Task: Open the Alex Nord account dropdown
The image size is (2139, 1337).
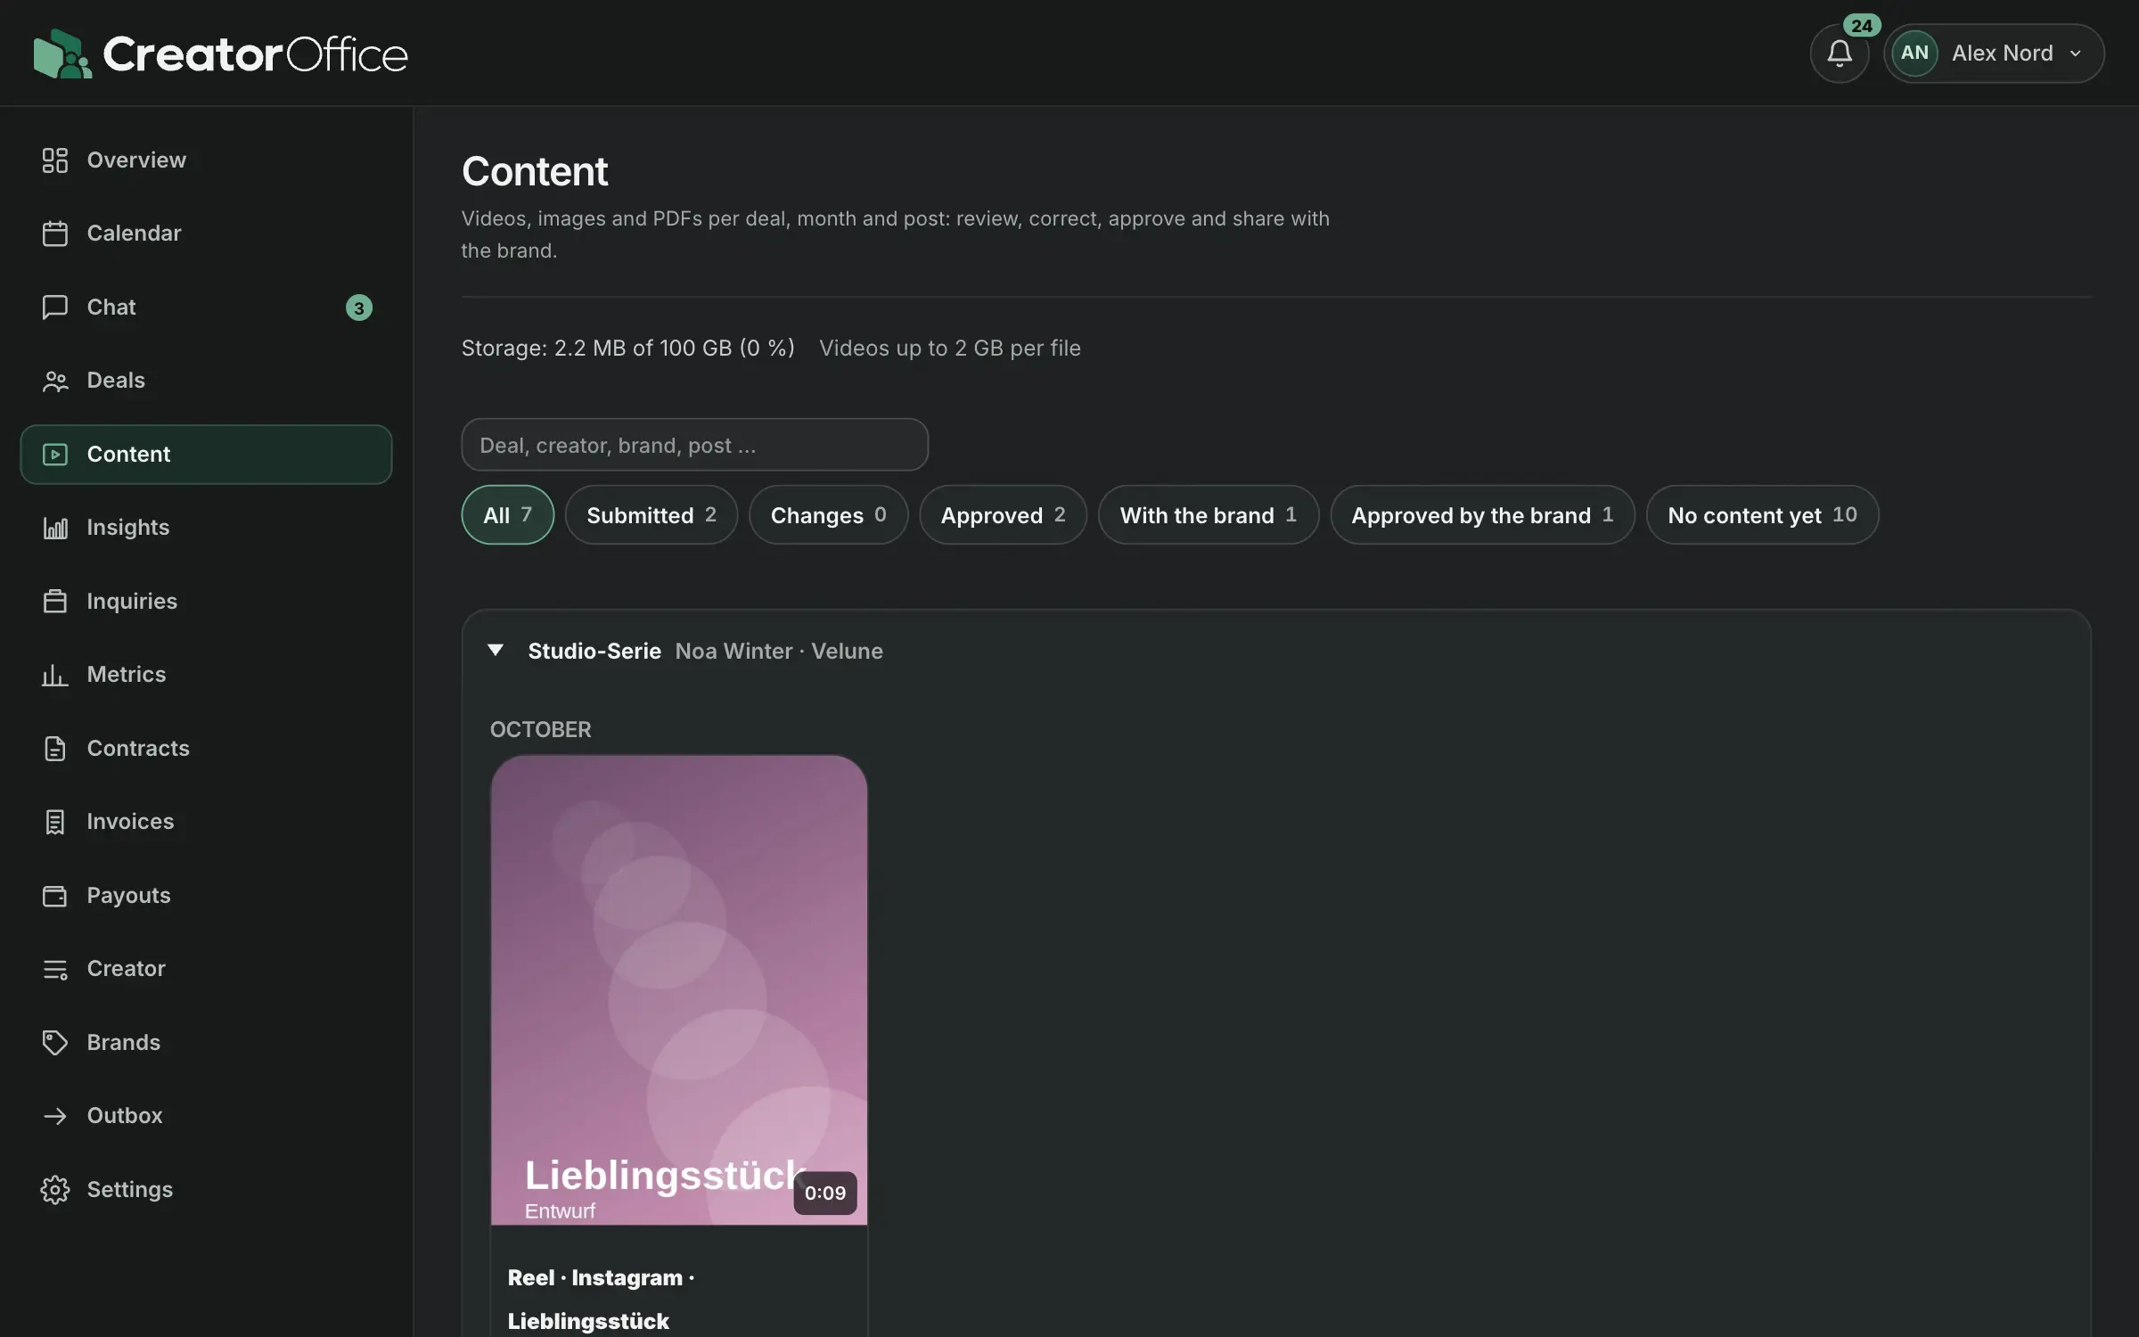Action: pos(1994,53)
